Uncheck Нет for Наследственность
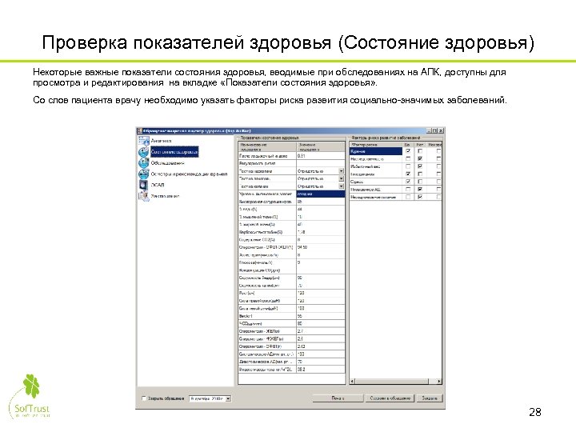Screen dimensions: 576x432 [420, 158]
